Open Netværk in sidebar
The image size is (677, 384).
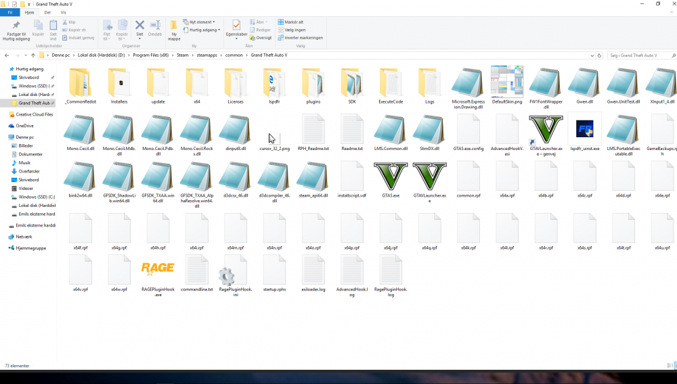pyautogui.click(x=24, y=237)
